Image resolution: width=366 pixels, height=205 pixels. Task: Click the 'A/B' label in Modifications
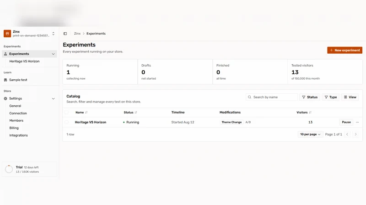pyautogui.click(x=248, y=122)
